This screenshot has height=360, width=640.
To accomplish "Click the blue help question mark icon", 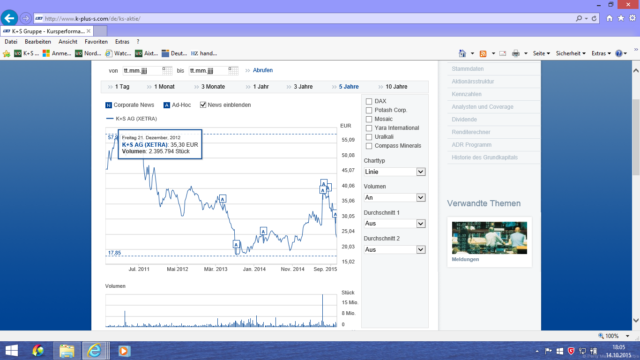I will (x=619, y=53).
